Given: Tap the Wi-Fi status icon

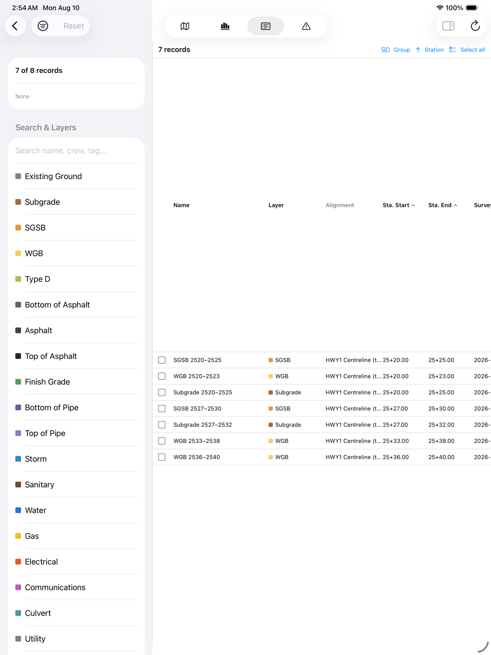Looking at the screenshot, I should point(440,8).
